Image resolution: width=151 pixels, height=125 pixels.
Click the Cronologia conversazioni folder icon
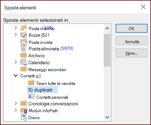pos(23,103)
